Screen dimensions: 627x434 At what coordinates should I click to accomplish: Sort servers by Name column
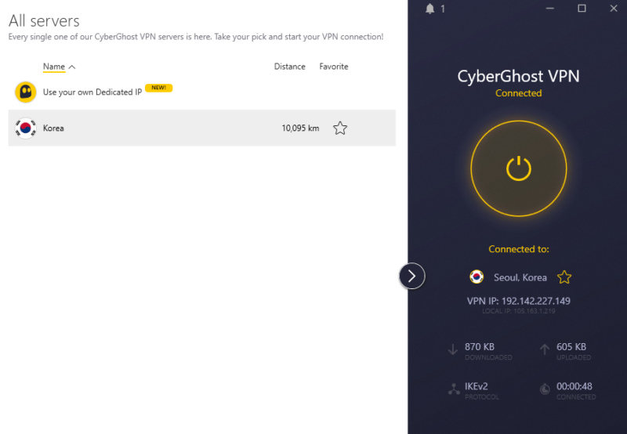coord(54,67)
